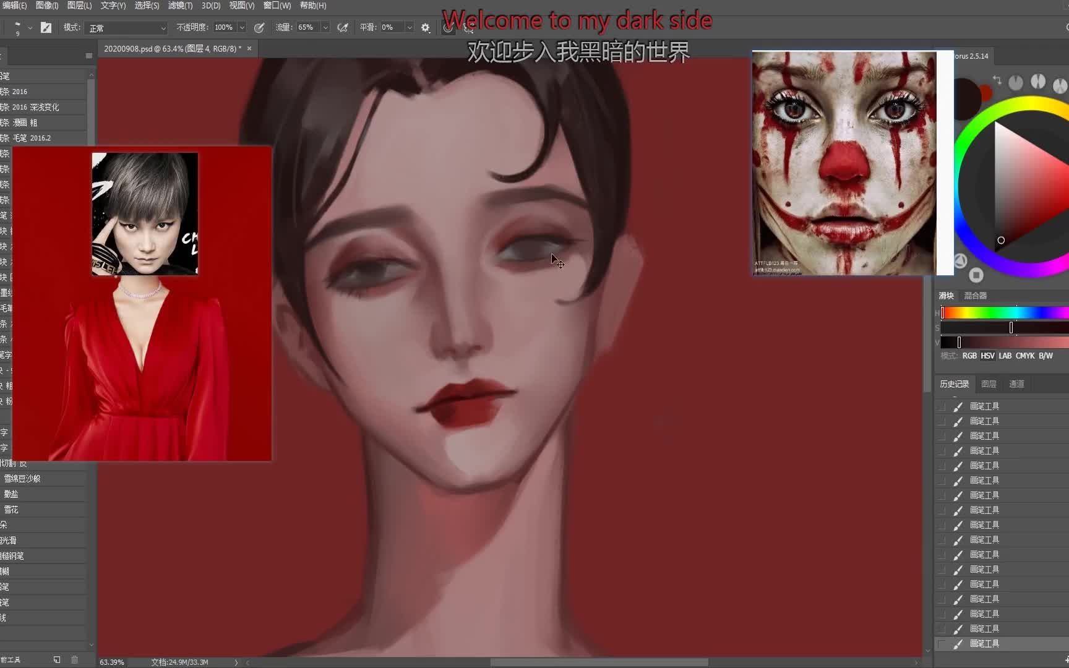The height and width of the screenshot is (668, 1069).
Task: Switch to the 历史记录 tab
Action: (x=954, y=384)
